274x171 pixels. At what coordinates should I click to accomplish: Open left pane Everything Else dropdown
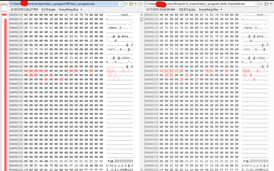pyautogui.click(x=71, y=10)
